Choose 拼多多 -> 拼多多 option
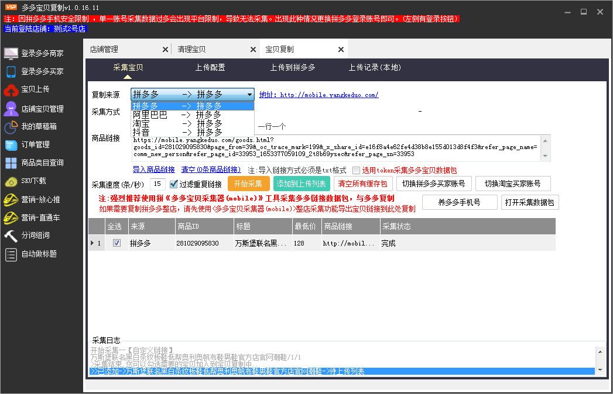The height and width of the screenshot is (394, 613). point(193,106)
